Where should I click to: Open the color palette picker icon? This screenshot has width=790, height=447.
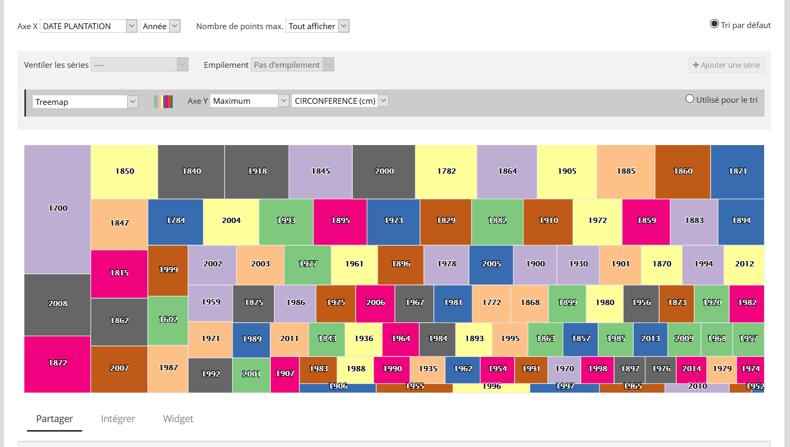(163, 102)
